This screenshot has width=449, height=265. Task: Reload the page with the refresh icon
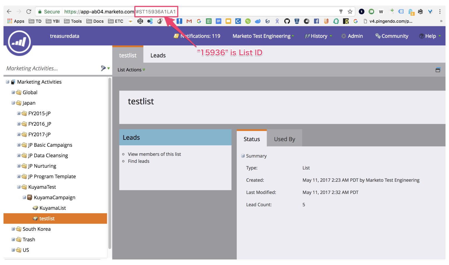(29, 12)
